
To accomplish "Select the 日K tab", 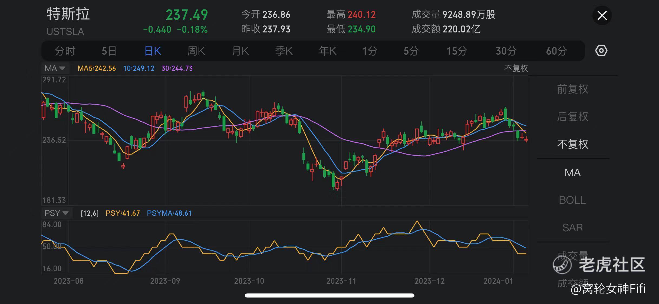I will pyautogui.click(x=153, y=51).
